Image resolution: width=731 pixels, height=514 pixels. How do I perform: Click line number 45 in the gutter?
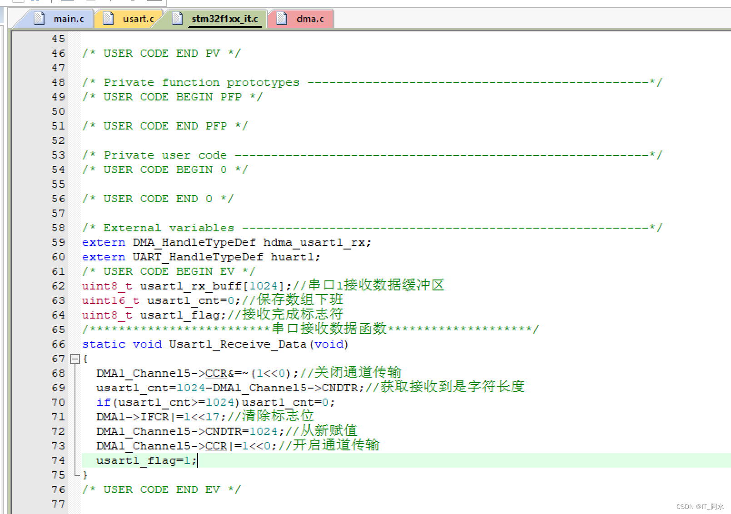(58, 39)
